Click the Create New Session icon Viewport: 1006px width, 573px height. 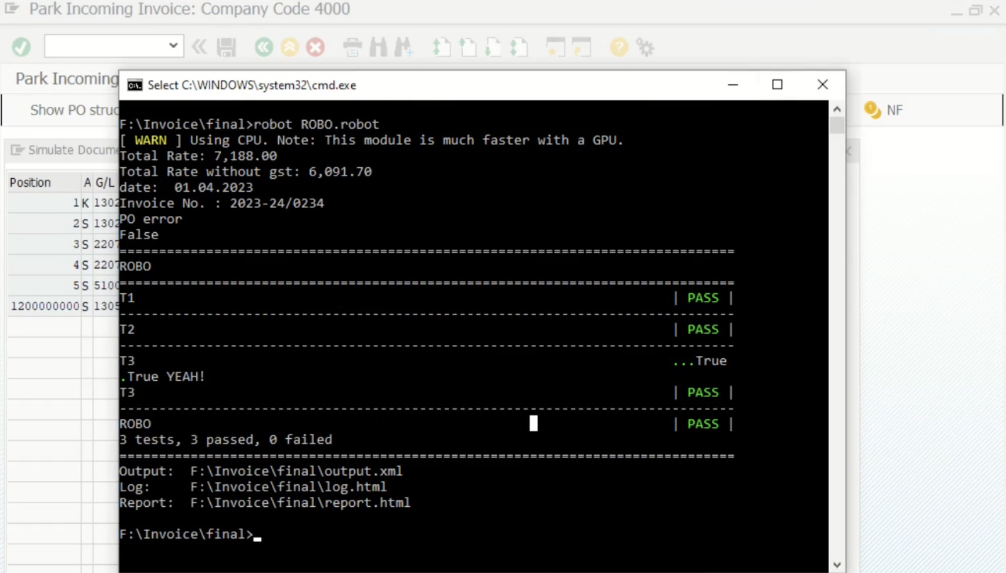(555, 47)
